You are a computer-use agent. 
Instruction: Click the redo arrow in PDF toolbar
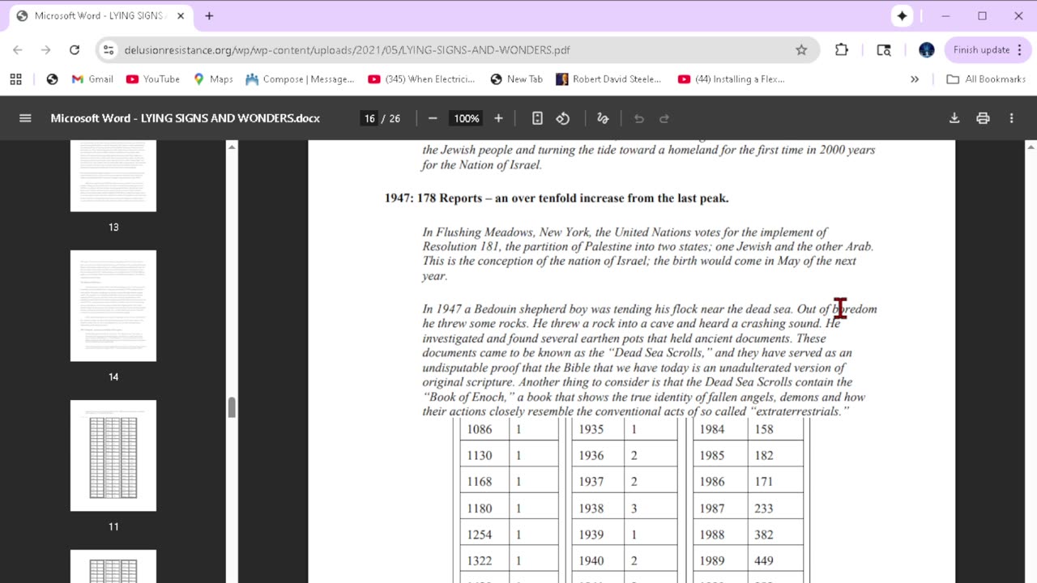coord(664,118)
